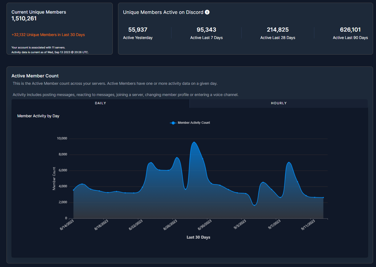Click the first data point at 8/14/2023
This screenshot has width=376, height=267.
click(x=73, y=190)
